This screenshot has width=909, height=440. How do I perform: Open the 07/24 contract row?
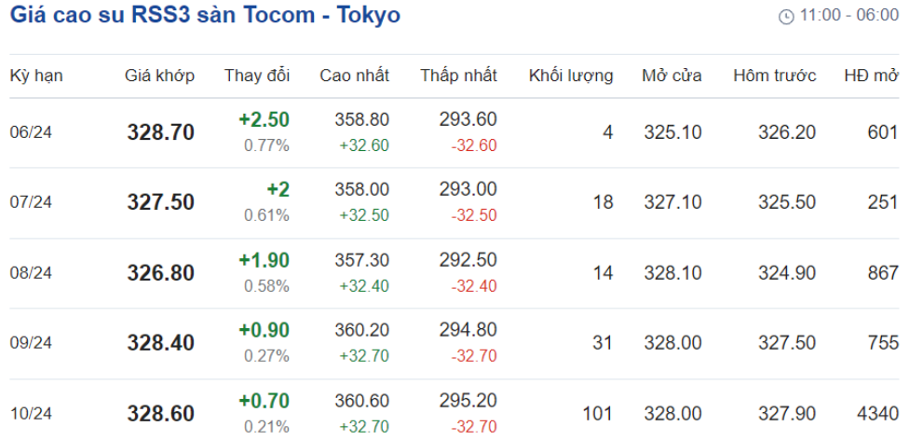(x=454, y=202)
